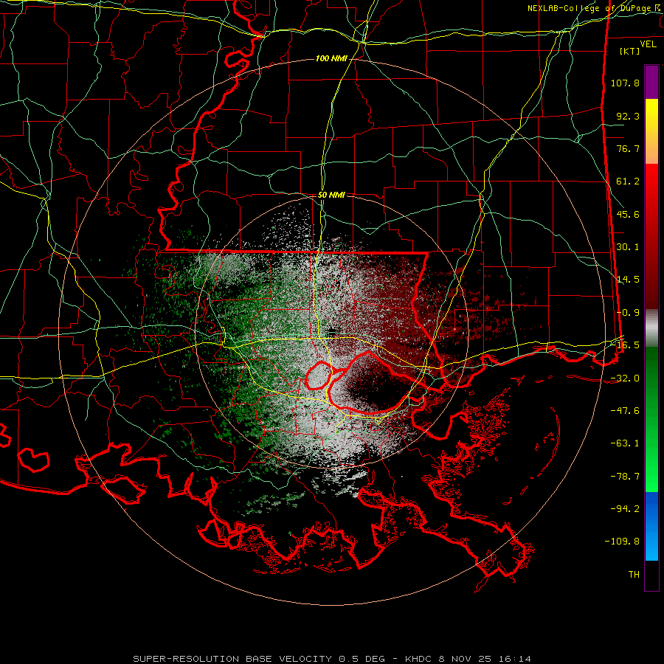This screenshot has width=664, height=664.
Task: Click the -16.5 velocity scale value
Action: point(625,345)
